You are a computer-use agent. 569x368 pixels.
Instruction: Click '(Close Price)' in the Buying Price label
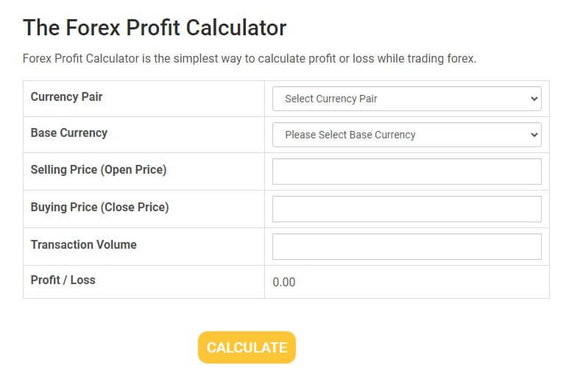pos(135,208)
